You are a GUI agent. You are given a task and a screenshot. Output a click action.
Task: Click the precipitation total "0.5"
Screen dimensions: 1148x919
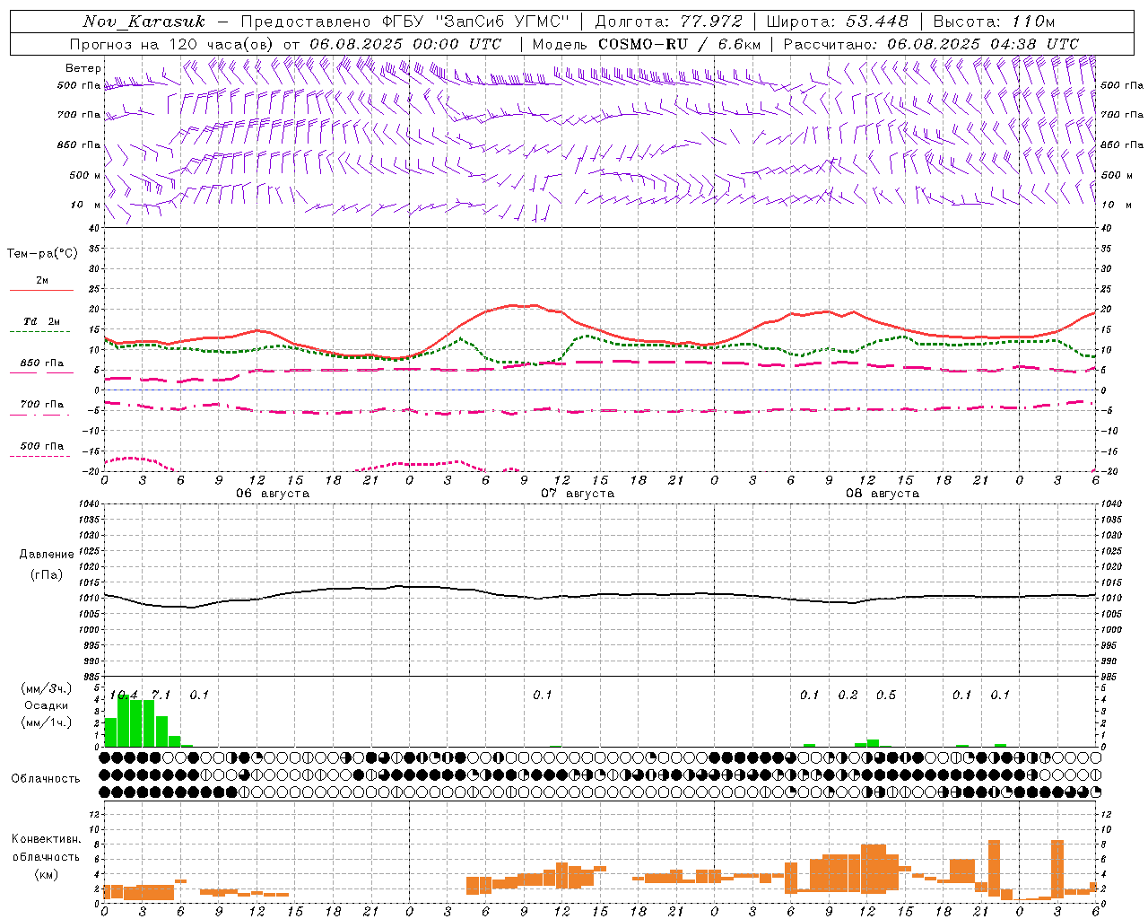[x=886, y=696]
